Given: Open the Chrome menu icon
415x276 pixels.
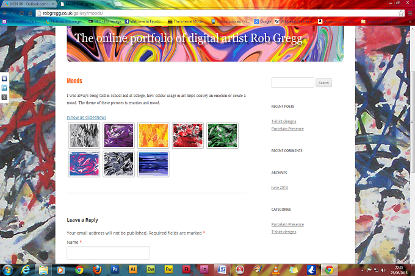Looking at the screenshot, I should pos(410,13).
